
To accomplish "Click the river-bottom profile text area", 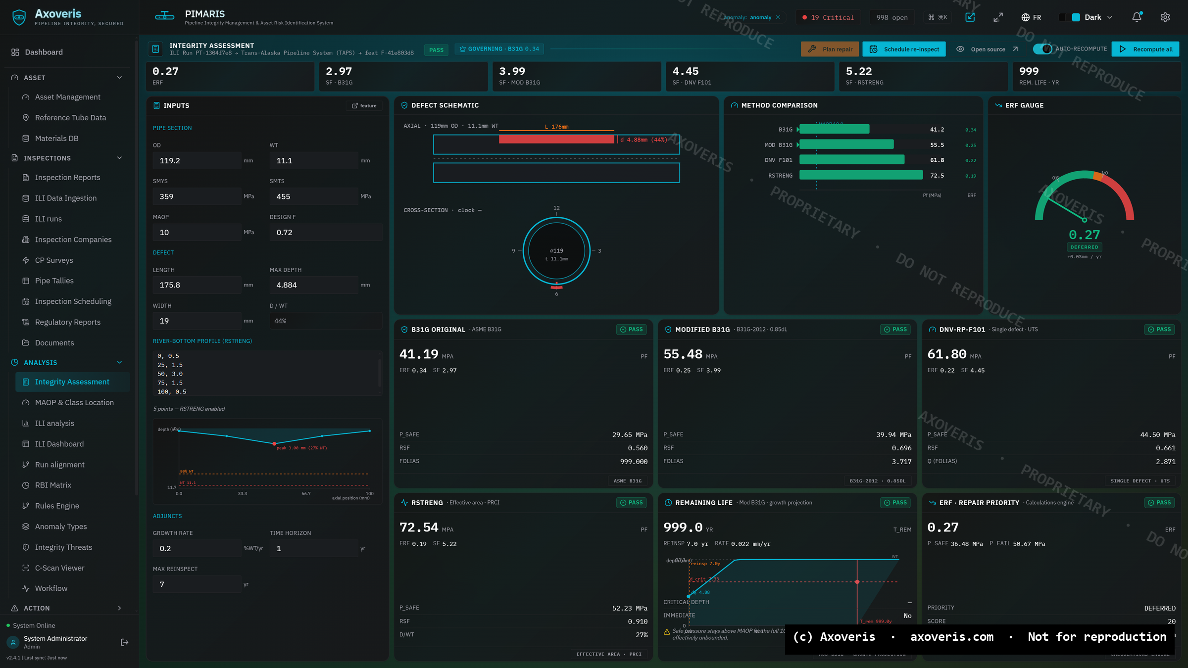I will (x=267, y=374).
